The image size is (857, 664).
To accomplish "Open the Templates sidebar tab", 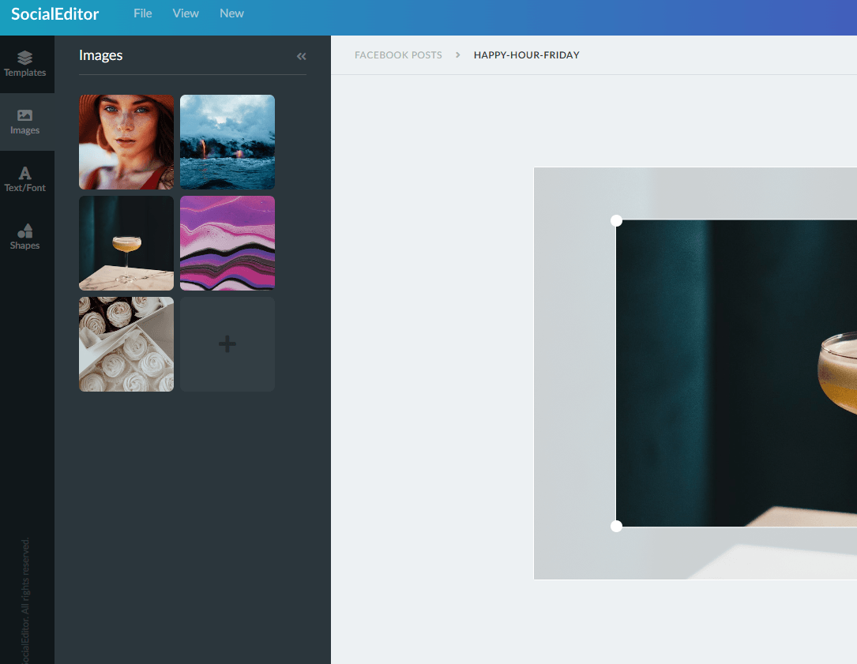I will pyautogui.click(x=24, y=64).
